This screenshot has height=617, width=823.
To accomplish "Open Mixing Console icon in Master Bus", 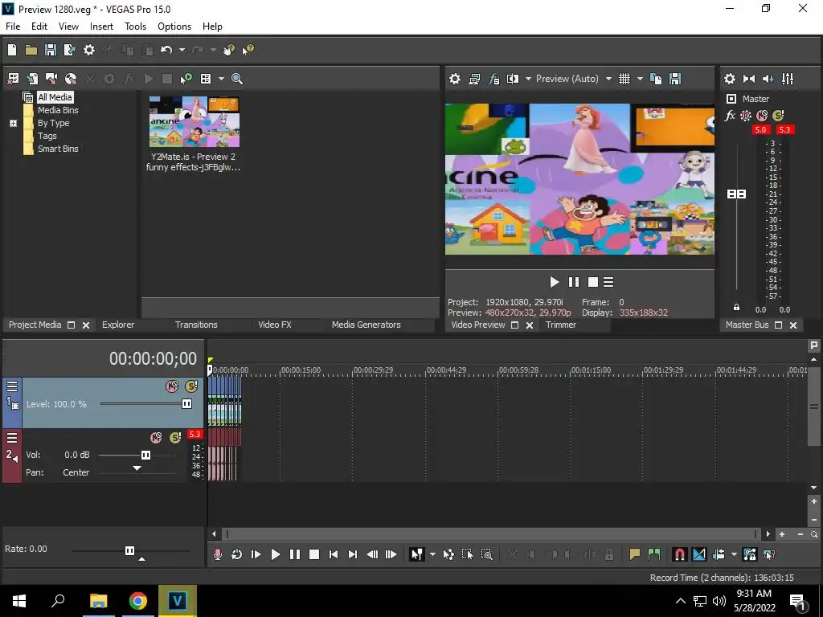I will pos(788,79).
